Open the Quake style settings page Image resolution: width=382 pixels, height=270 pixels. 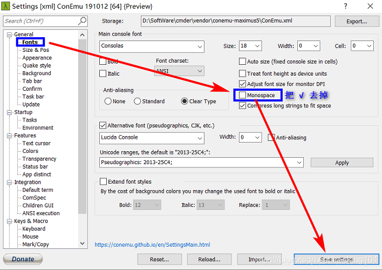coord(37,65)
